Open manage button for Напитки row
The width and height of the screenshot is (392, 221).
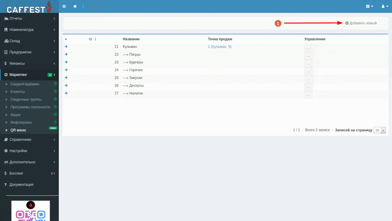click(308, 94)
